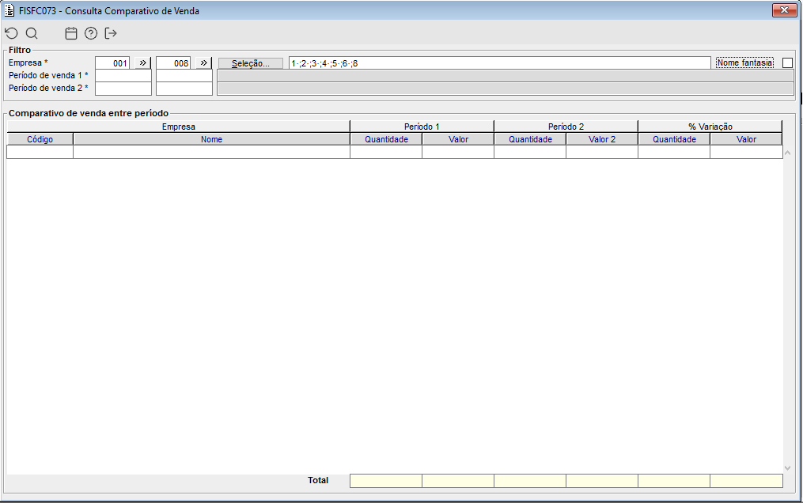
Task: Enable the Nome fantasia checkbox
Action: click(x=788, y=63)
